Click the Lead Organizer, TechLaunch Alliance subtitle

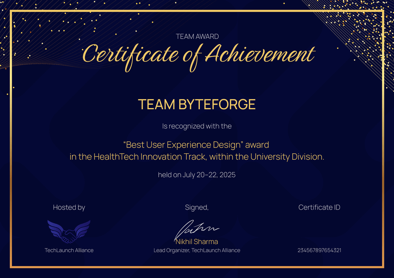pos(197,250)
